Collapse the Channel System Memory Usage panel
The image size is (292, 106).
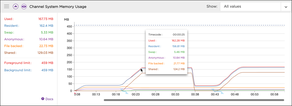16,7
